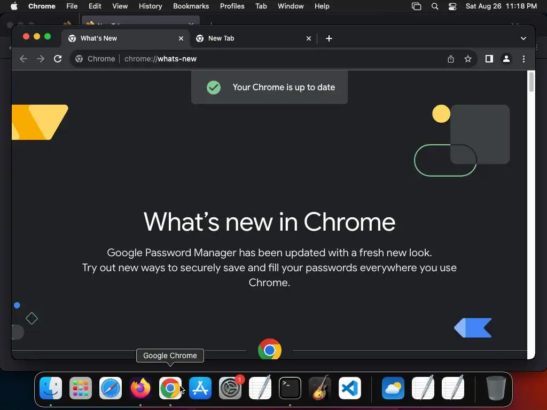547x410 pixels.
Task: Open the Edit menu
Action: click(95, 6)
